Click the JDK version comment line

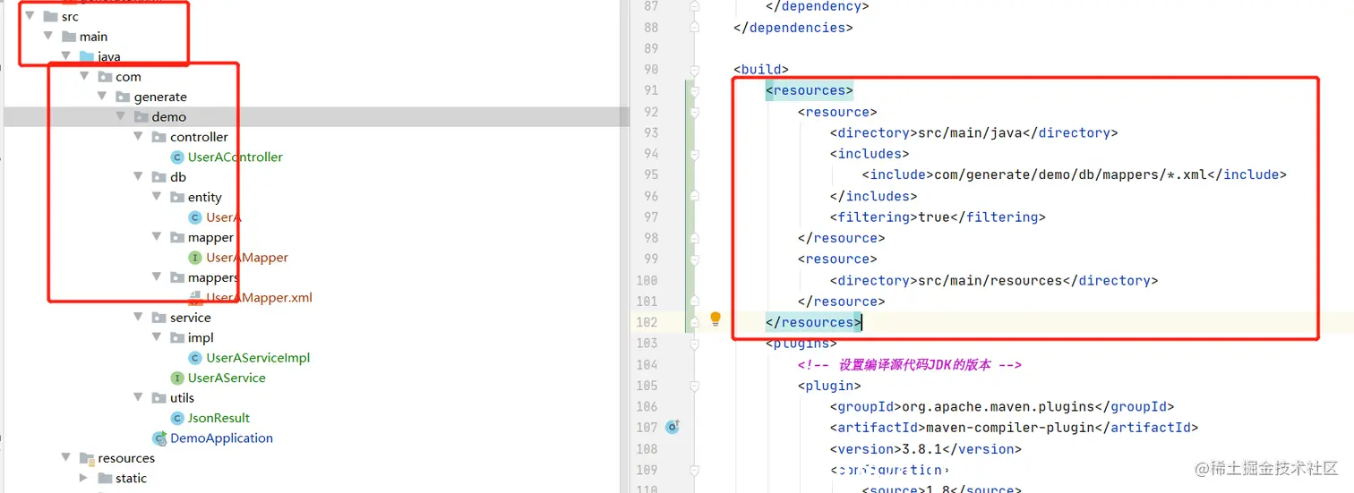point(910,364)
